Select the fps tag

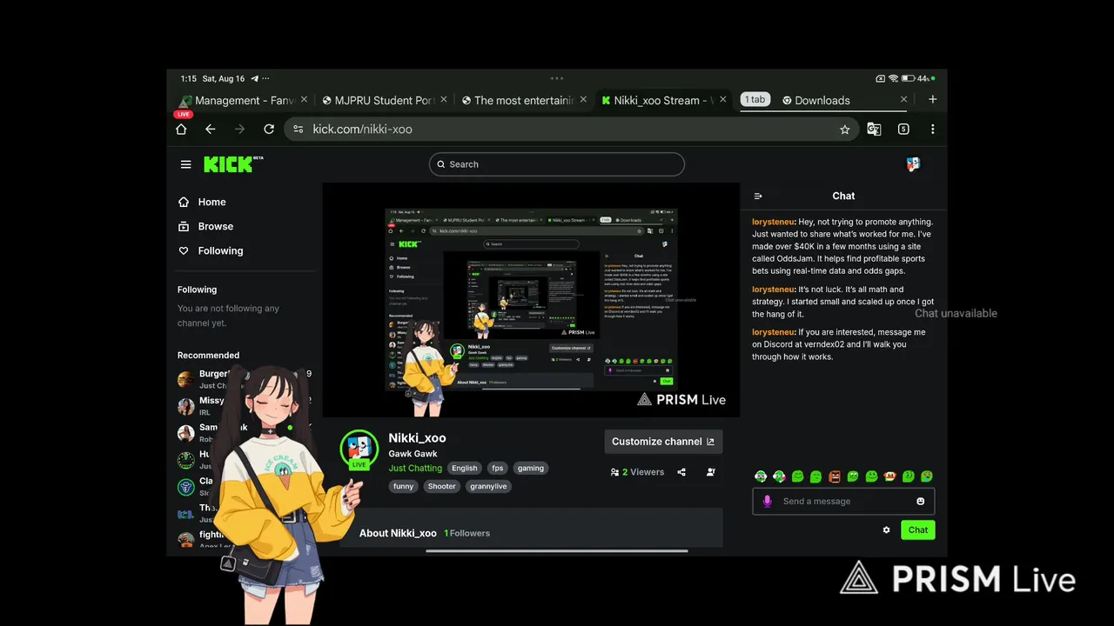(x=497, y=468)
